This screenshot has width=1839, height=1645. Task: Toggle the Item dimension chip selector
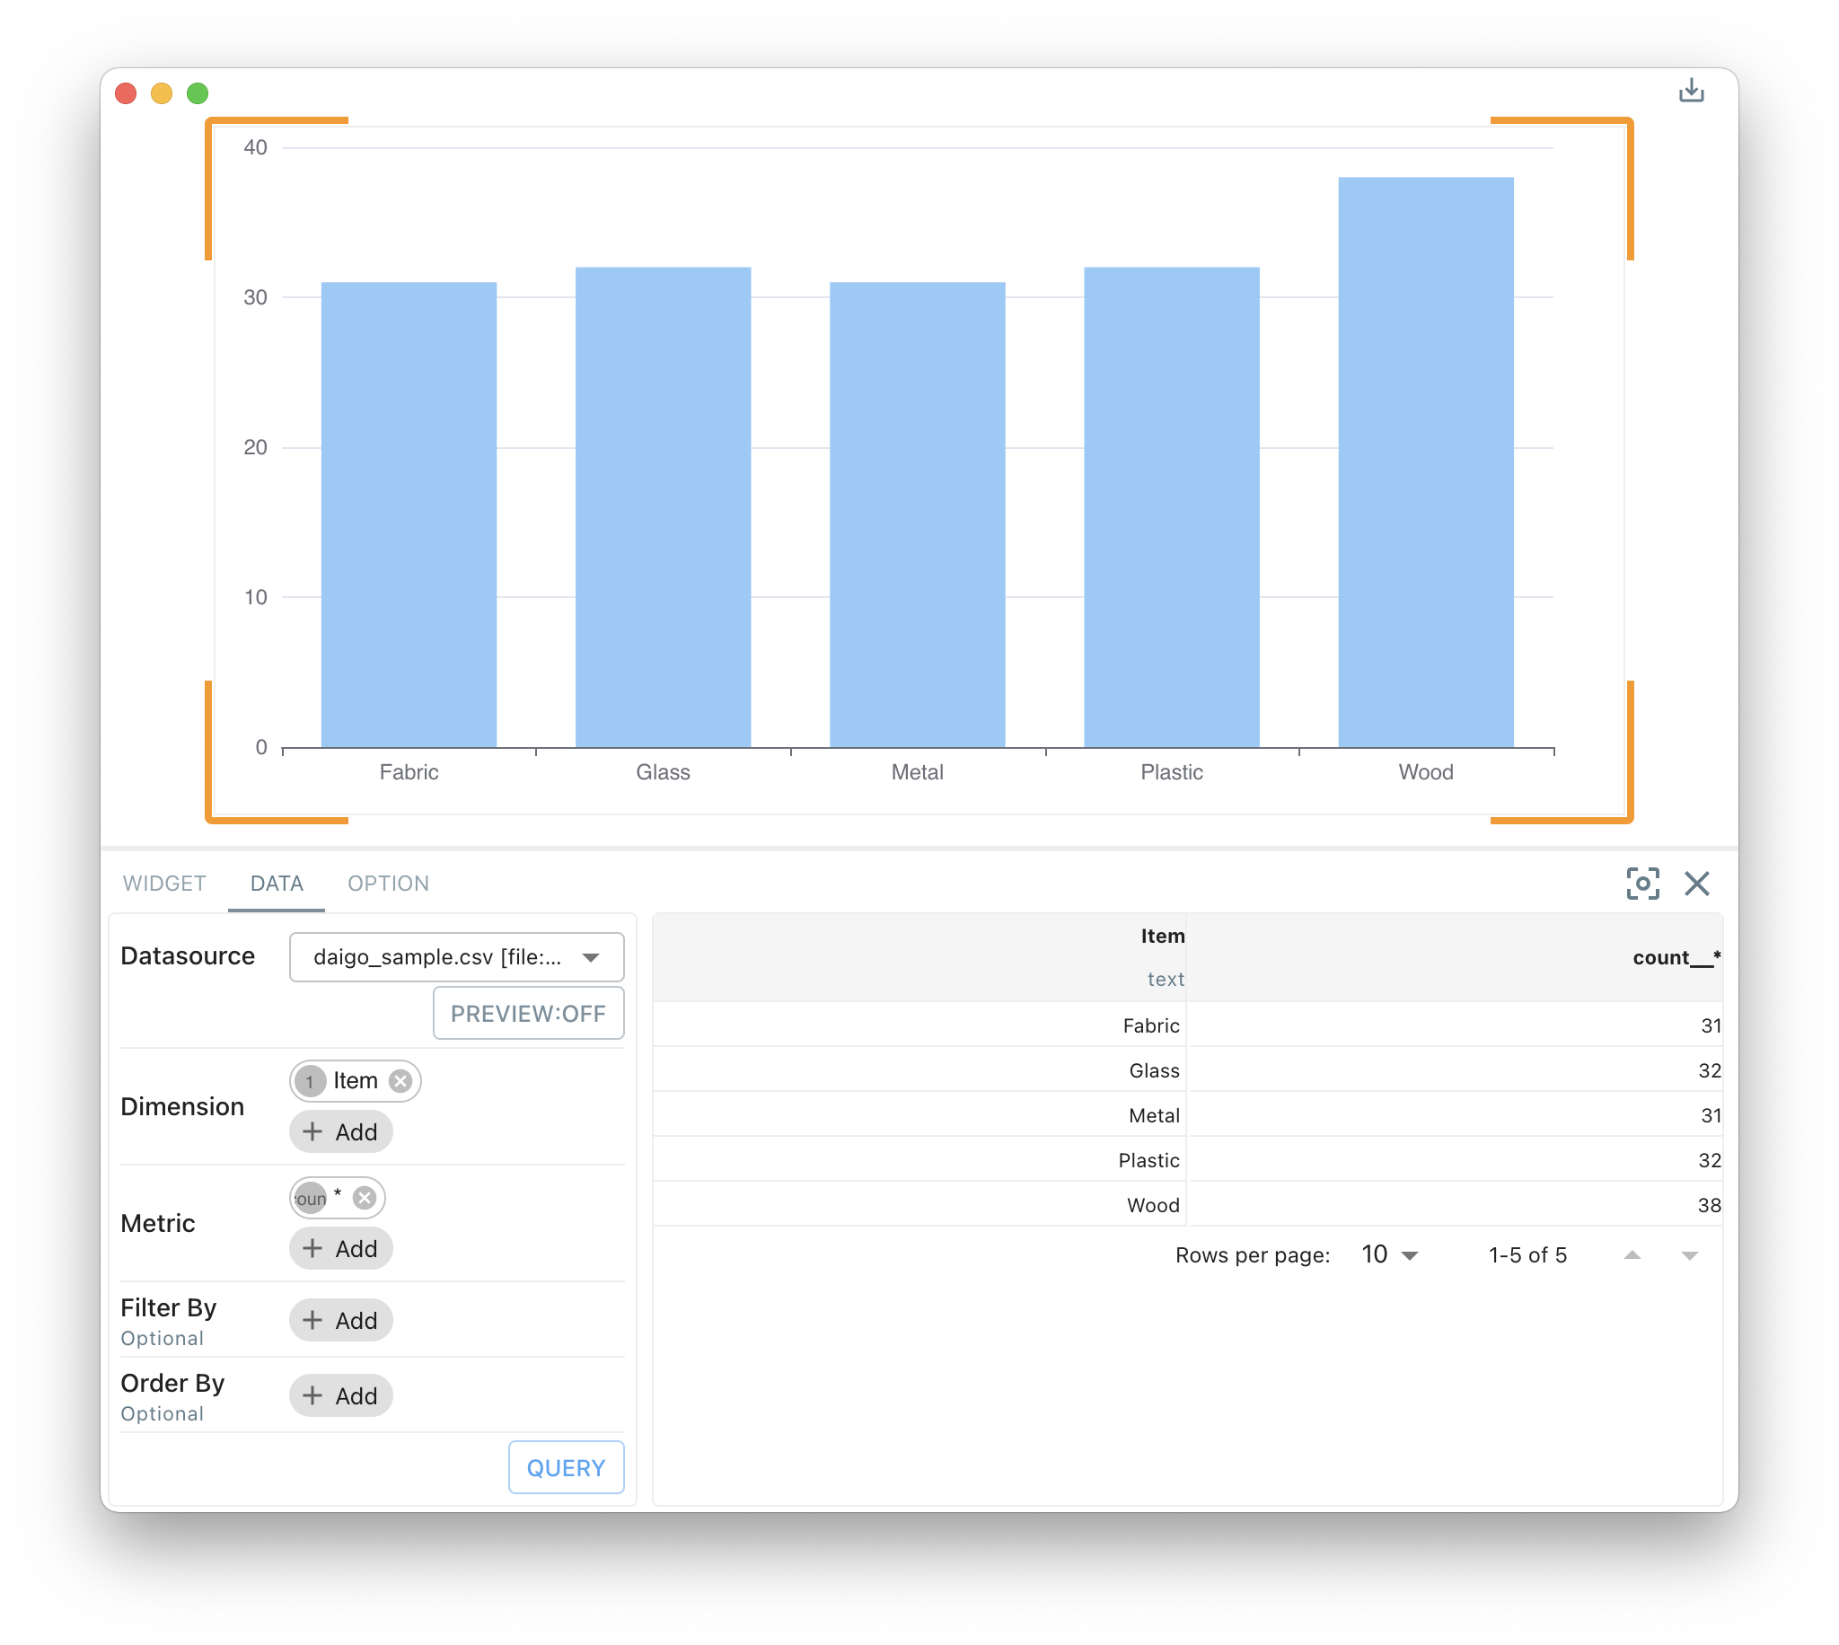pyautogui.click(x=310, y=1080)
